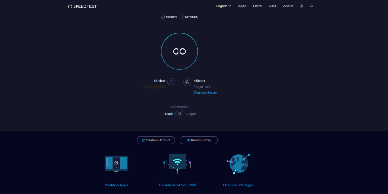Screen dimensions: 388x194
Task: Click the Change Server link
Action: pos(205,92)
